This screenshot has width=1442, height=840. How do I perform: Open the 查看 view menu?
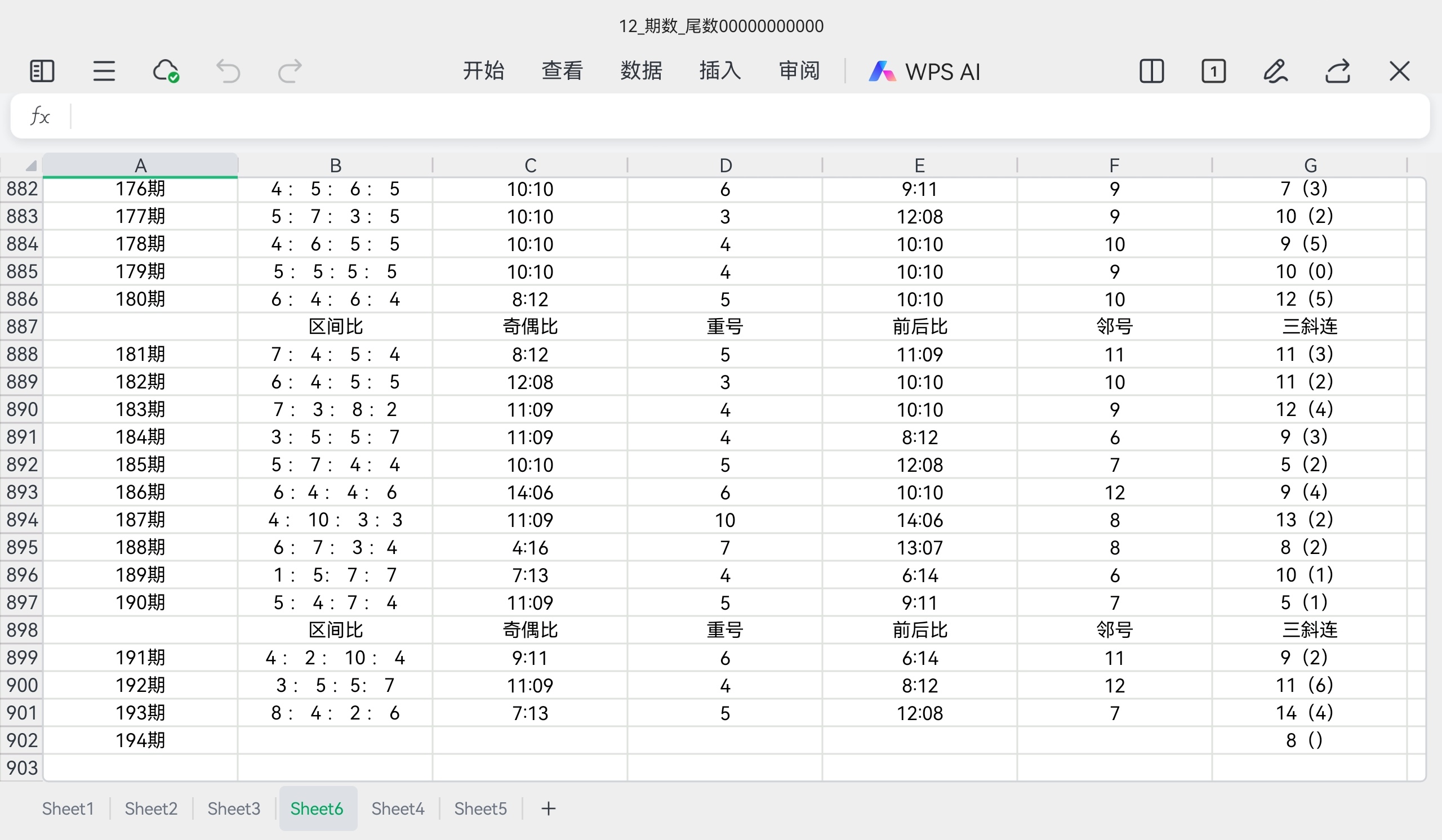click(x=562, y=71)
